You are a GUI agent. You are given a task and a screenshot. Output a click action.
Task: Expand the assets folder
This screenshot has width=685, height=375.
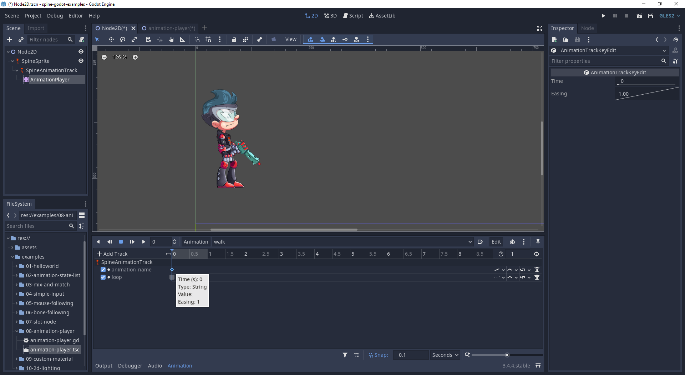coord(12,247)
